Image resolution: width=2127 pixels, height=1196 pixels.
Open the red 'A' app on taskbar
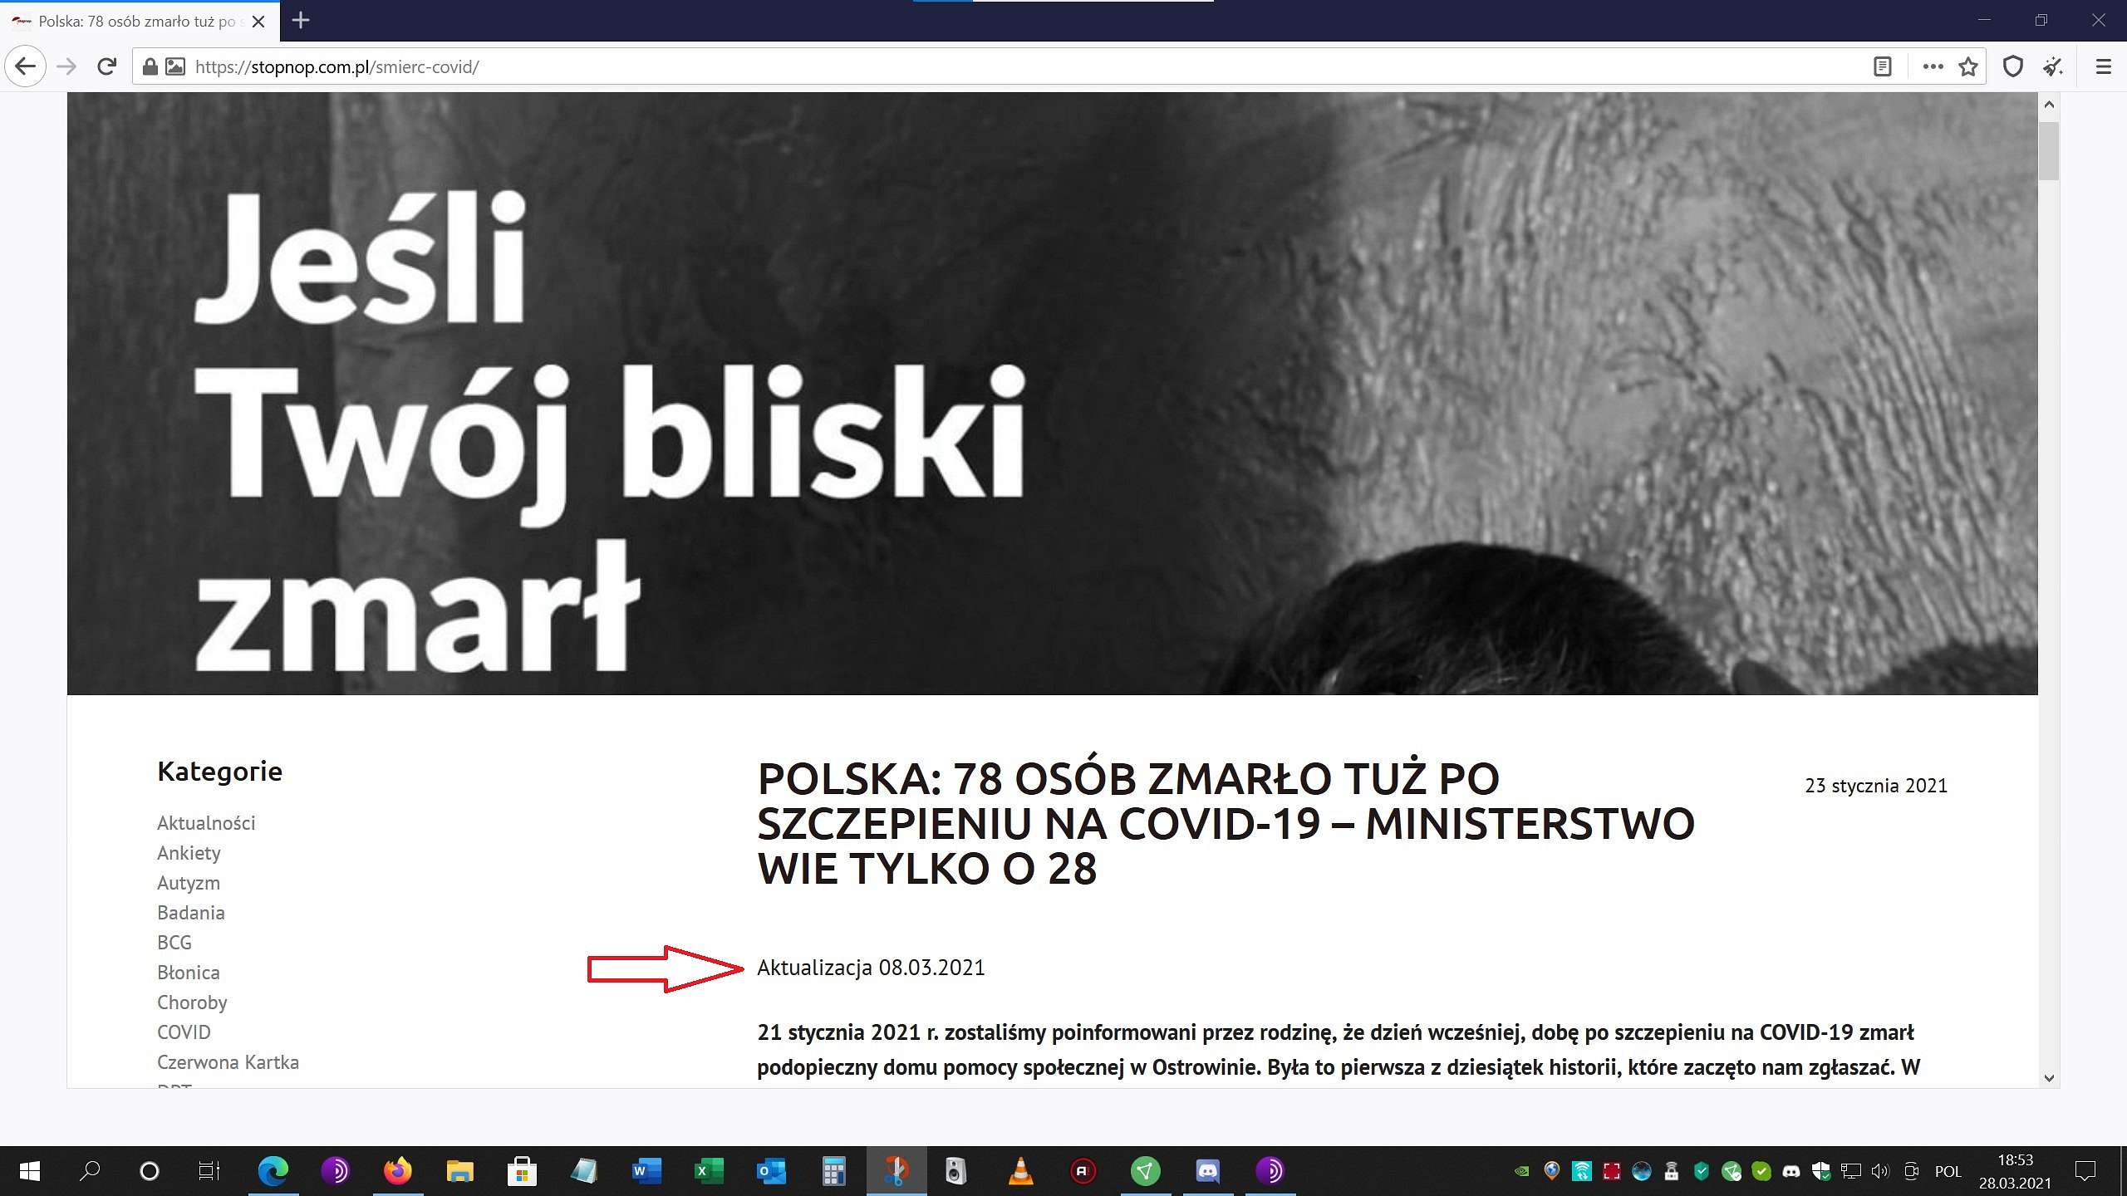(x=1083, y=1171)
